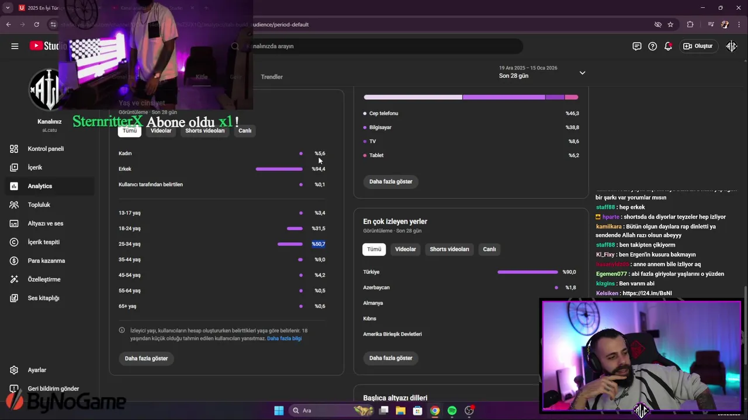This screenshot has height=420, width=748.
Task: Reload the page in Chrome
Action: coord(37,24)
